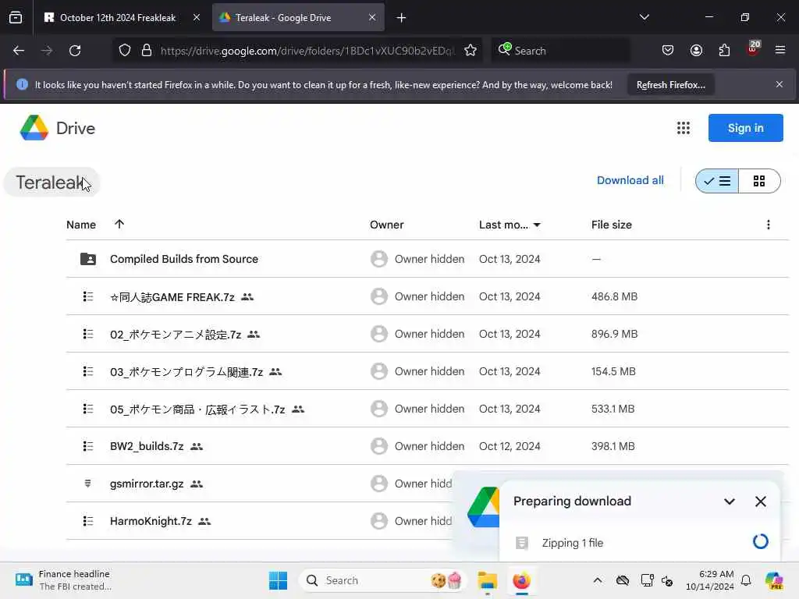Dismiss the Firefox refresh notification bar

point(779,84)
